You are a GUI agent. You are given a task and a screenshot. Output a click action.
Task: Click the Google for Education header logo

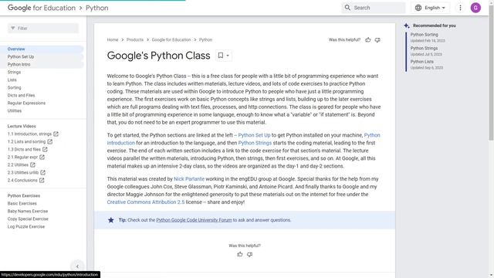point(42,8)
